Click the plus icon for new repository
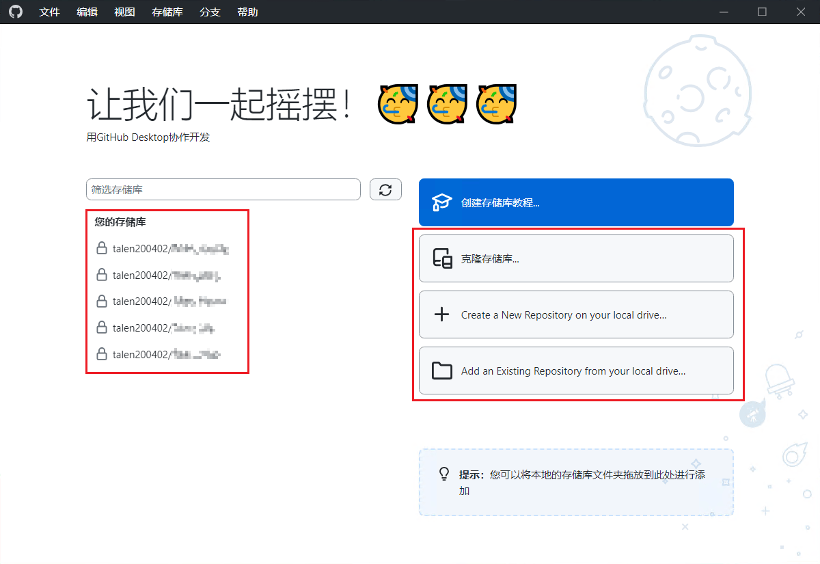This screenshot has width=820, height=564. tap(442, 314)
